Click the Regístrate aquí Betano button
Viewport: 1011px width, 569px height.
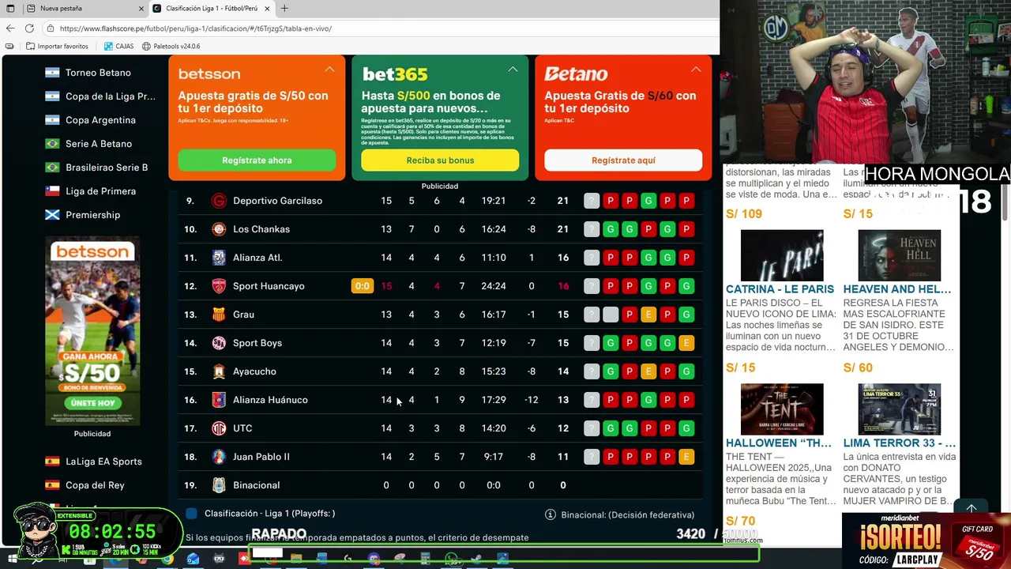pyautogui.click(x=623, y=160)
